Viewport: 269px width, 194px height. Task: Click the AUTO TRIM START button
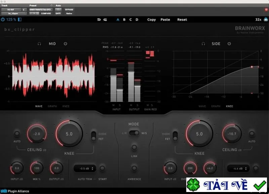click(x=102, y=168)
